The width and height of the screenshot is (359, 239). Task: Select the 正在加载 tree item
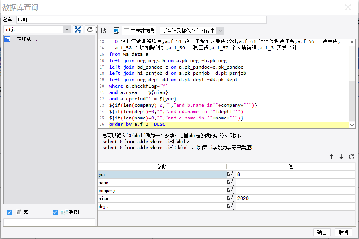pyautogui.click(x=21, y=39)
